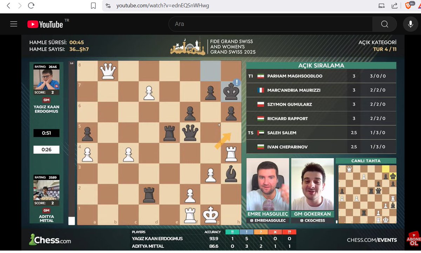421x253 pixels.
Task: Click the 'HAMLE SÜRESİ: 00:45' text
Action: click(x=56, y=42)
